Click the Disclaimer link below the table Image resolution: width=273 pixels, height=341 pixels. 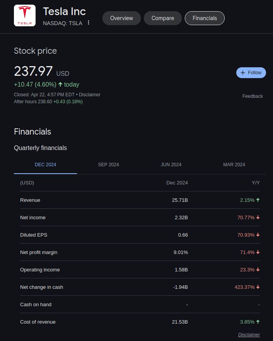point(249,335)
